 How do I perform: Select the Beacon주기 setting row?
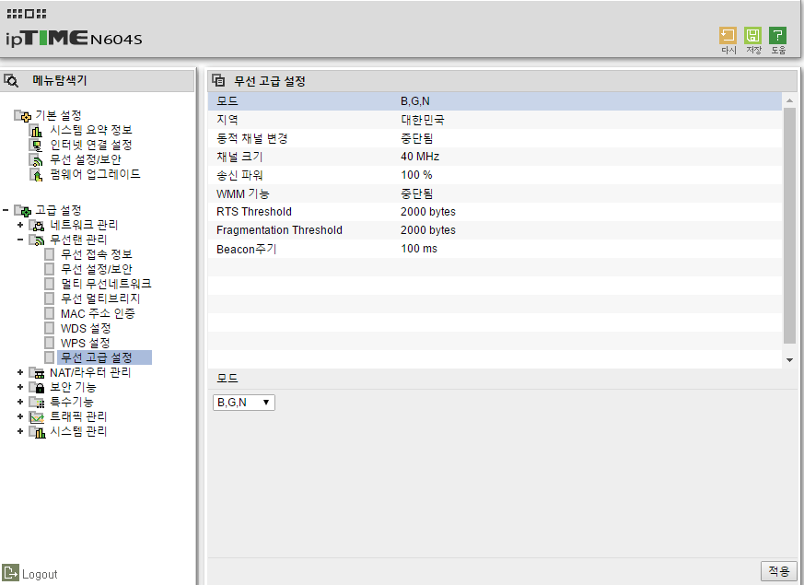(x=495, y=249)
